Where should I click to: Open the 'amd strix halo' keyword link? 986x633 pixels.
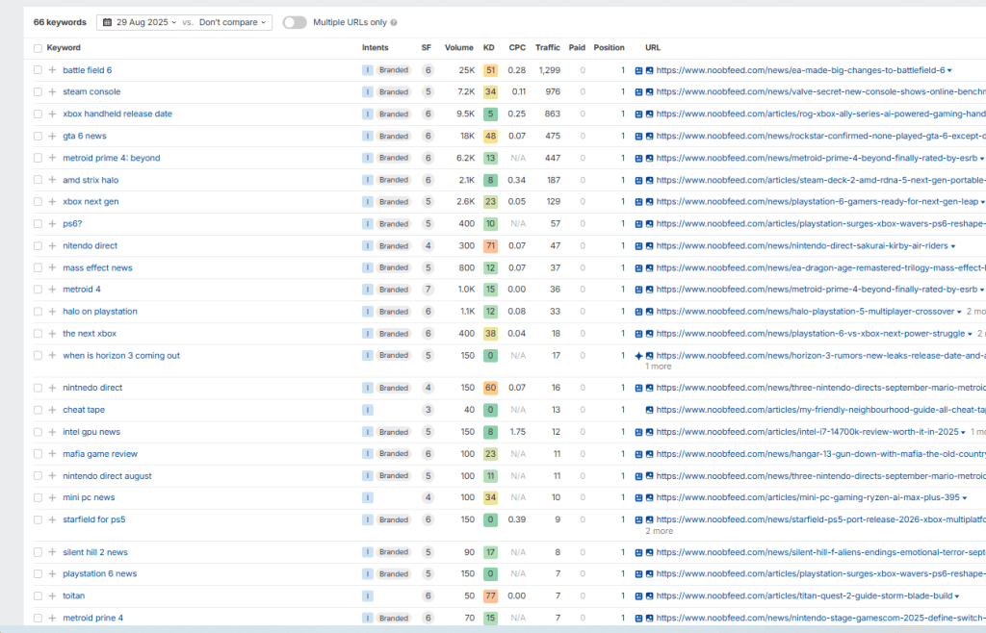[x=91, y=180]
